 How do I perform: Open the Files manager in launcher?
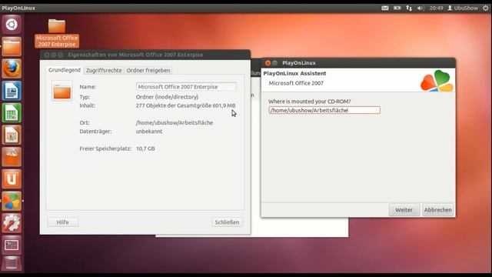12,46
